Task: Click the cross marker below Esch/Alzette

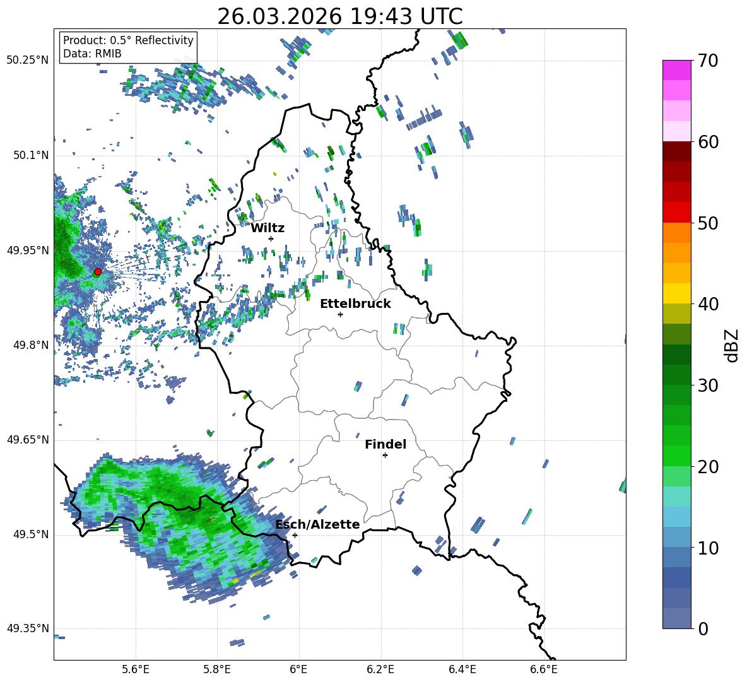Action: (x=295, y=535)
